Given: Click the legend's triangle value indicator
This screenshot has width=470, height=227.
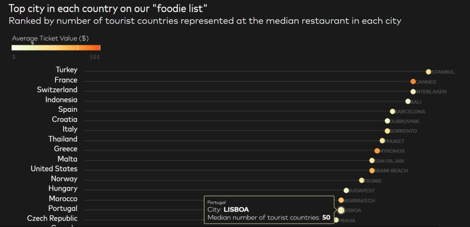Looking at the screenshot, I should 32,44.
